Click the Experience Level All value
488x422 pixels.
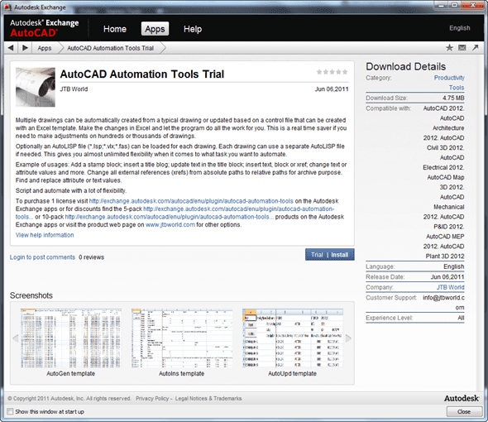(461, 318)
